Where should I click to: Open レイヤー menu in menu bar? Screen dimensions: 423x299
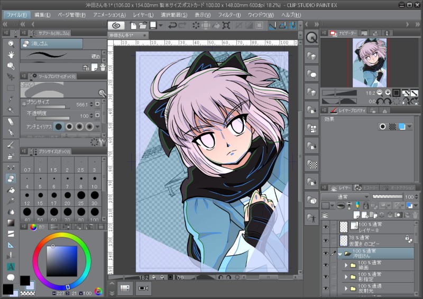pyautogui.click(x=143, y=15)
